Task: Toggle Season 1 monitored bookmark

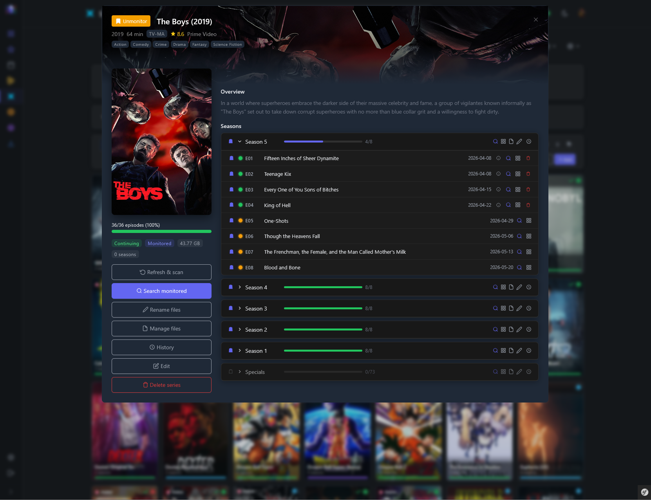Action: click(x=231, y=350)
